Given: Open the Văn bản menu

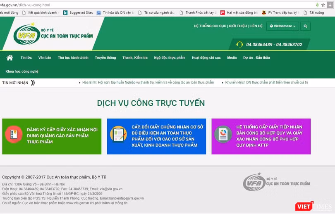Looking at the screenshot, I should click(45, 57).
